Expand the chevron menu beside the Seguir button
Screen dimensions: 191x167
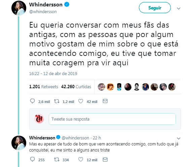click(x=179, y=8)
